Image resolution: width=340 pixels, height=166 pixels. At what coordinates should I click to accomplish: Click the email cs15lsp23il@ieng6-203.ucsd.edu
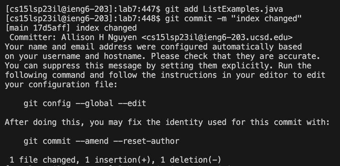(217, 37)
